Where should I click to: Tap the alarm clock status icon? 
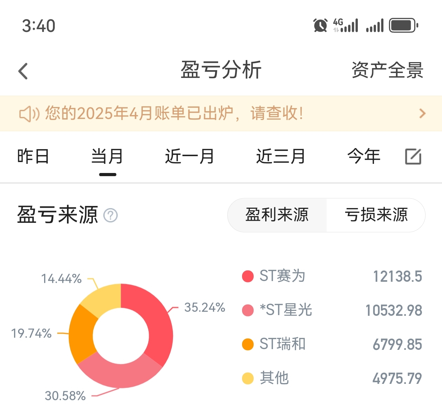pos(320,26)
